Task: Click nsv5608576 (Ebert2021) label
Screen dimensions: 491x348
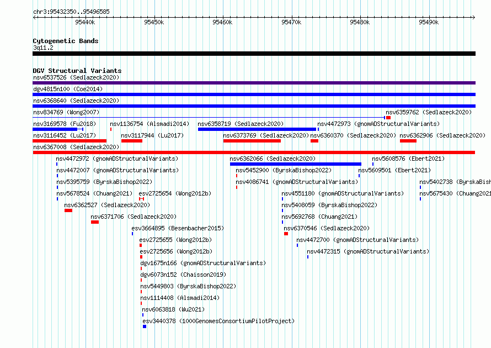Action: pyautogui.click(x=408, y=159)
